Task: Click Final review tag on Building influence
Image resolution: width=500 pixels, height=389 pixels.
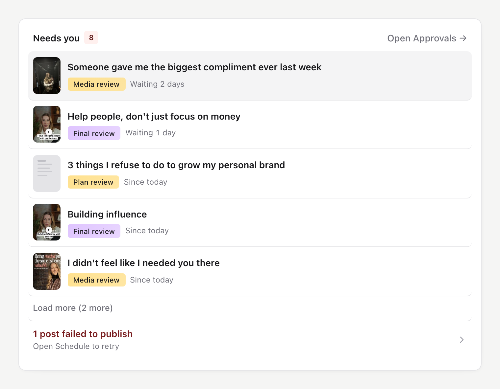Action: pyautogui.click(x=94, y=231)
